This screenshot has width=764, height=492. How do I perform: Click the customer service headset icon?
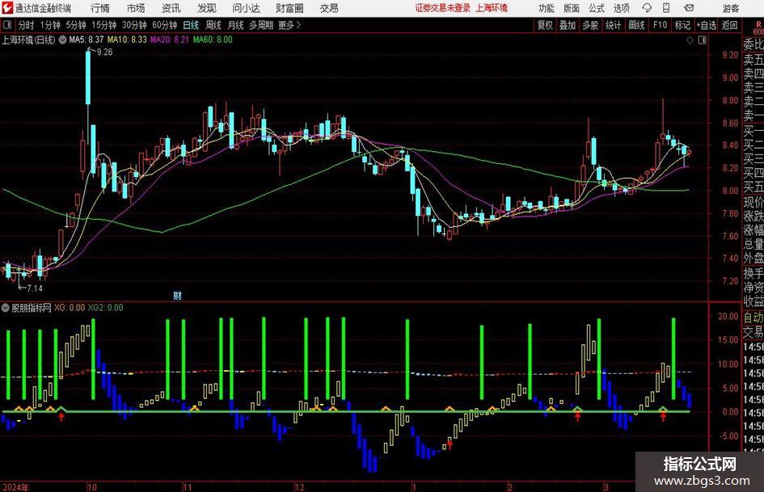coord(647,8)
